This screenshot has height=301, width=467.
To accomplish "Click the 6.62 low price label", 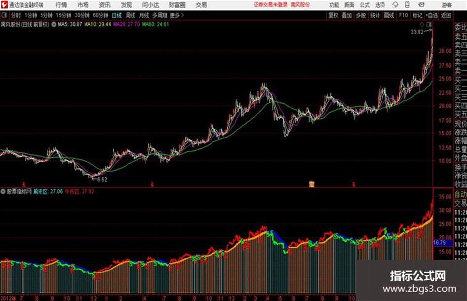I will click(102, 180).
